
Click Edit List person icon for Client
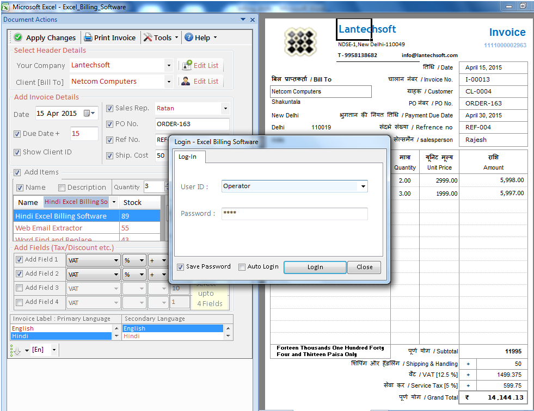(x=186, y=81)
